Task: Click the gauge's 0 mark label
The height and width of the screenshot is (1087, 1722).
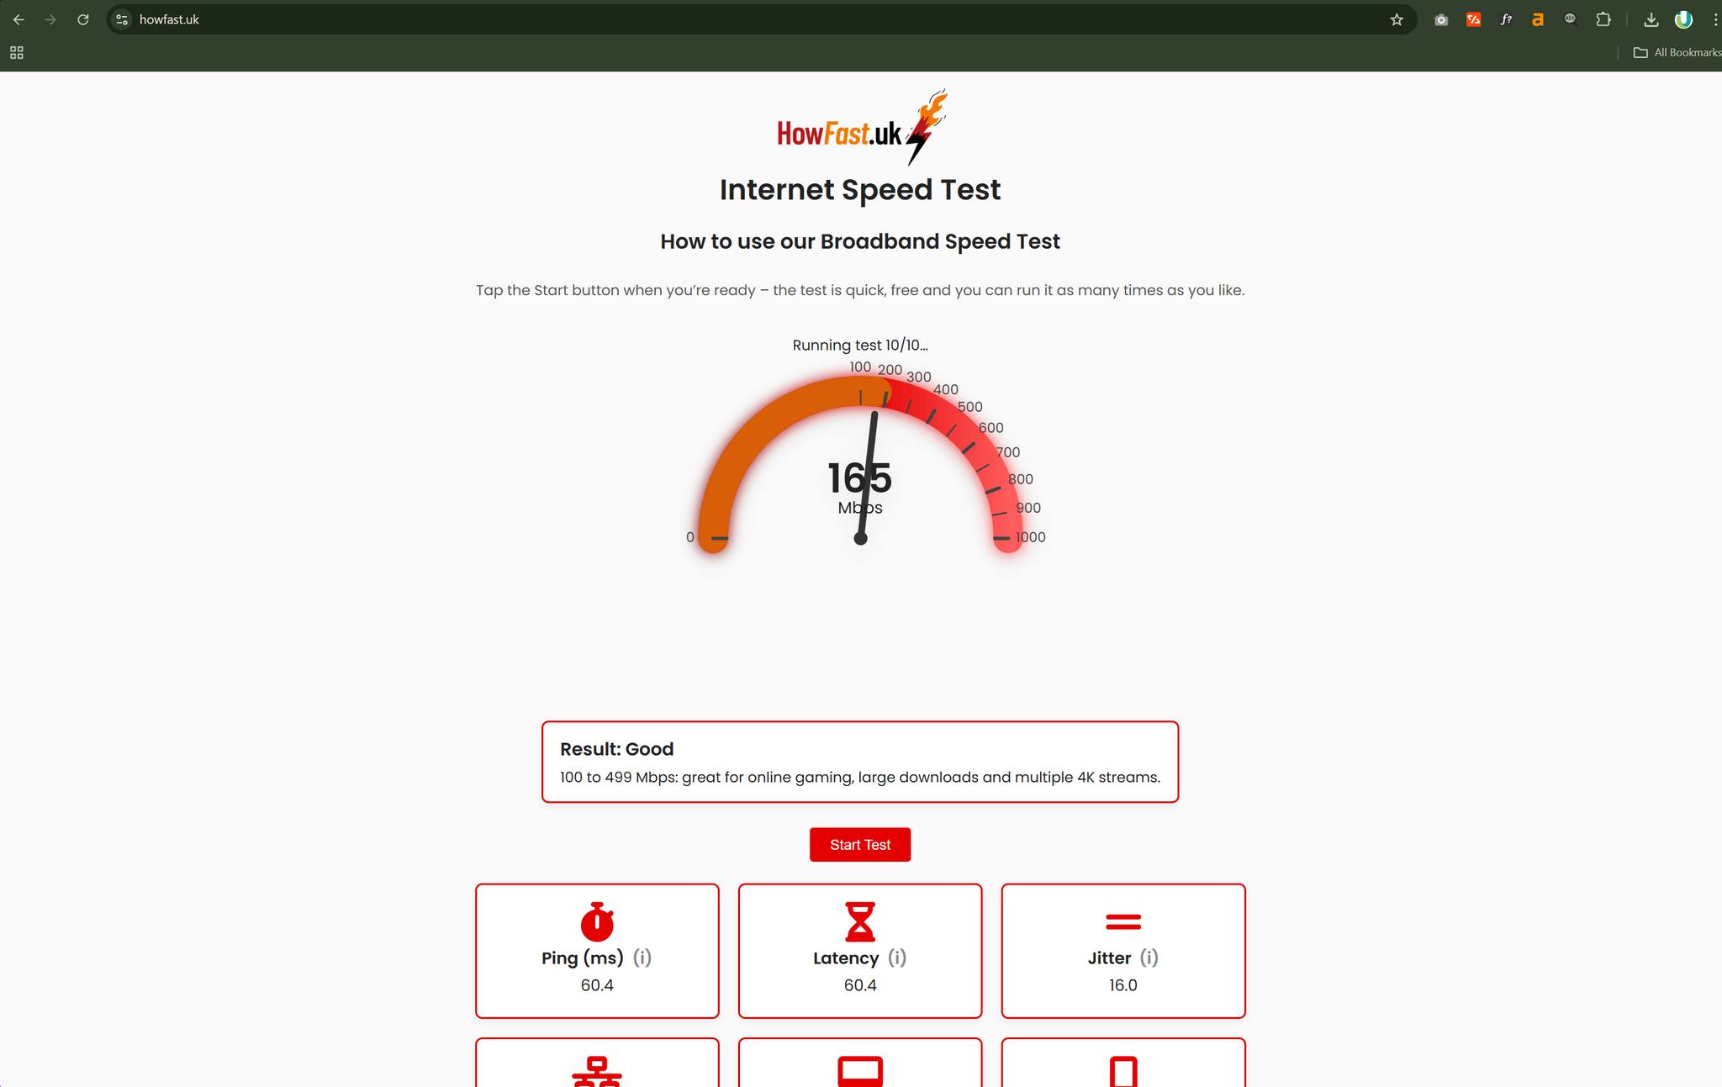Action: [690, 537]
